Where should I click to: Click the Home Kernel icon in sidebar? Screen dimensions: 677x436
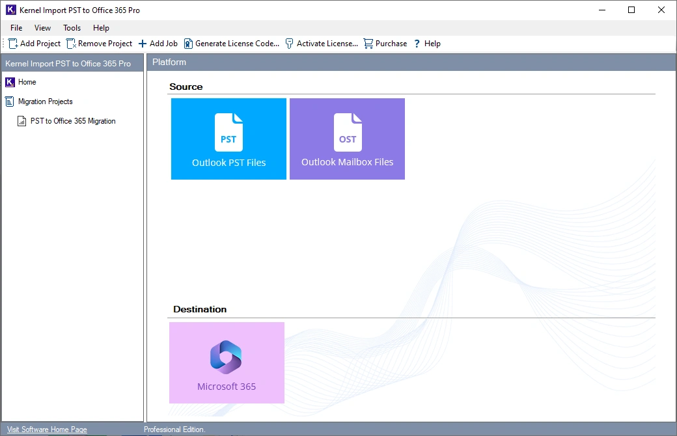pos(10,82)
